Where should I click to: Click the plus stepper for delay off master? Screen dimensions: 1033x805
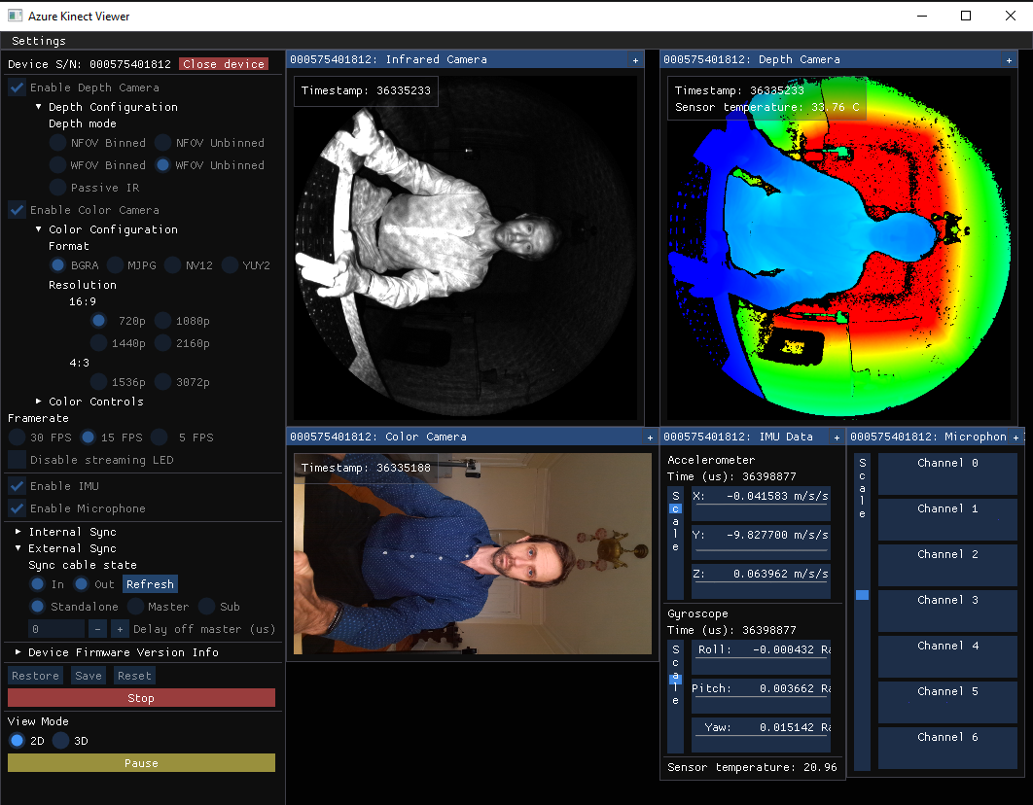pos(119,629)
